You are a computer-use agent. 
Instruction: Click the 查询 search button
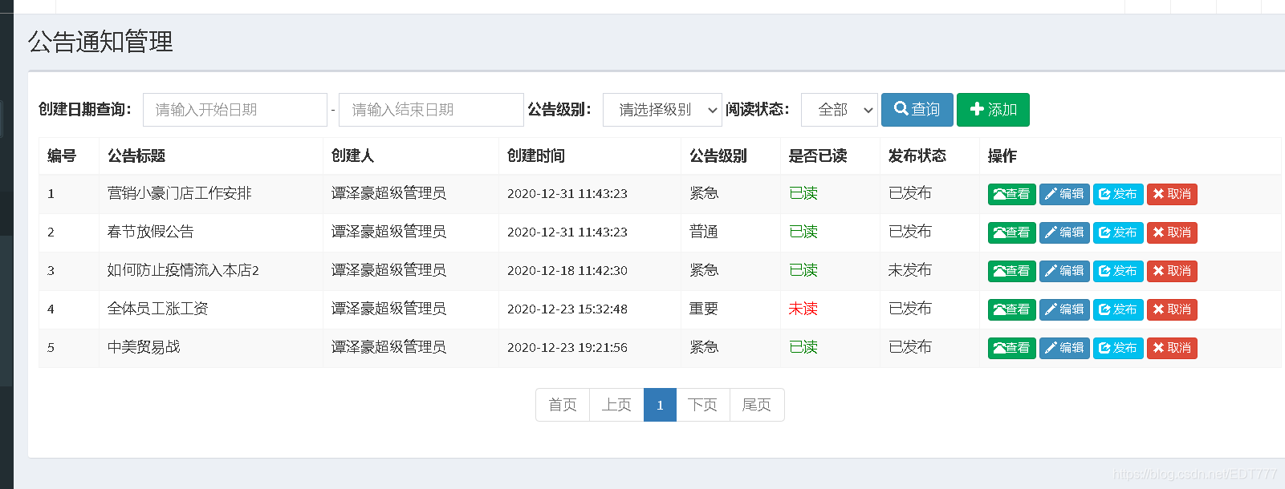(x=917, y=110)
